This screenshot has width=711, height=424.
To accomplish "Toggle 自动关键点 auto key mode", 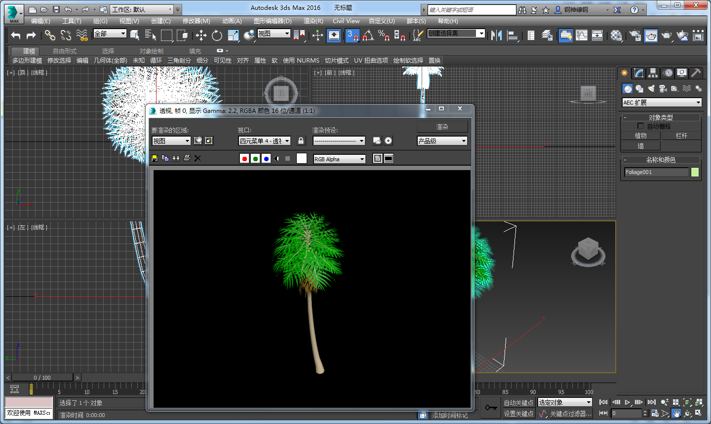I will tap(518, 403).
